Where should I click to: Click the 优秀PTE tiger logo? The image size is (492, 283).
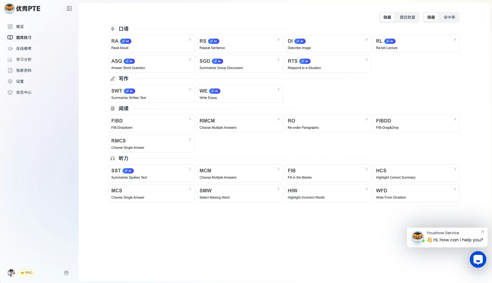[9, 8]
